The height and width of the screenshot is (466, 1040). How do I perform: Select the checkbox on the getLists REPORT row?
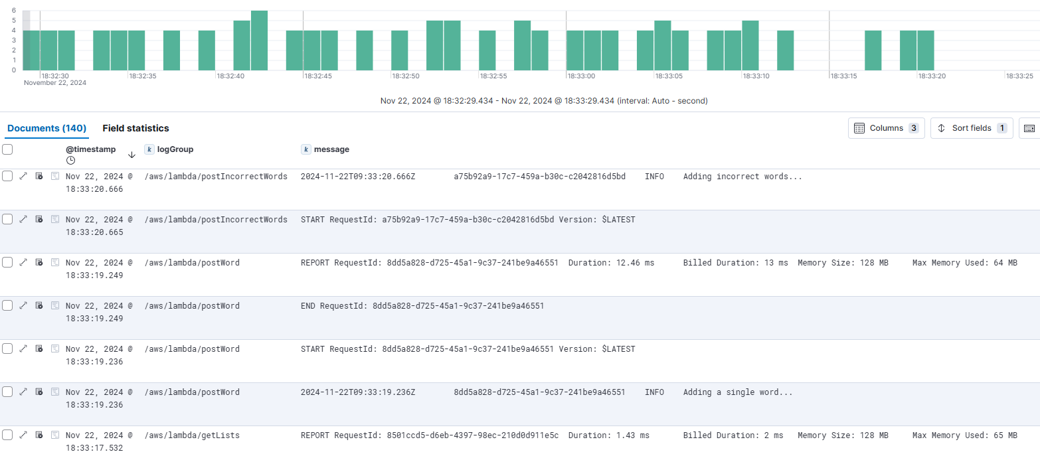point(7,435)
